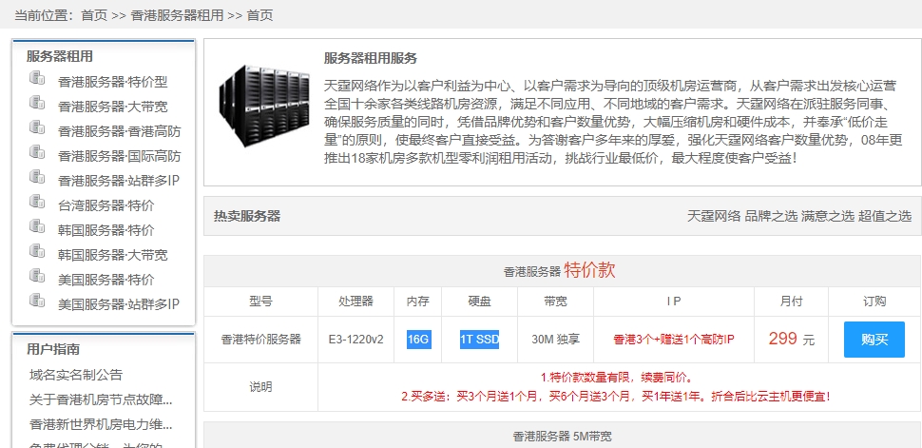Viewport: 922px width, 448px height.
Task: Click the highlighted 1T SSD disk value
Action: (x=479, y=340)
